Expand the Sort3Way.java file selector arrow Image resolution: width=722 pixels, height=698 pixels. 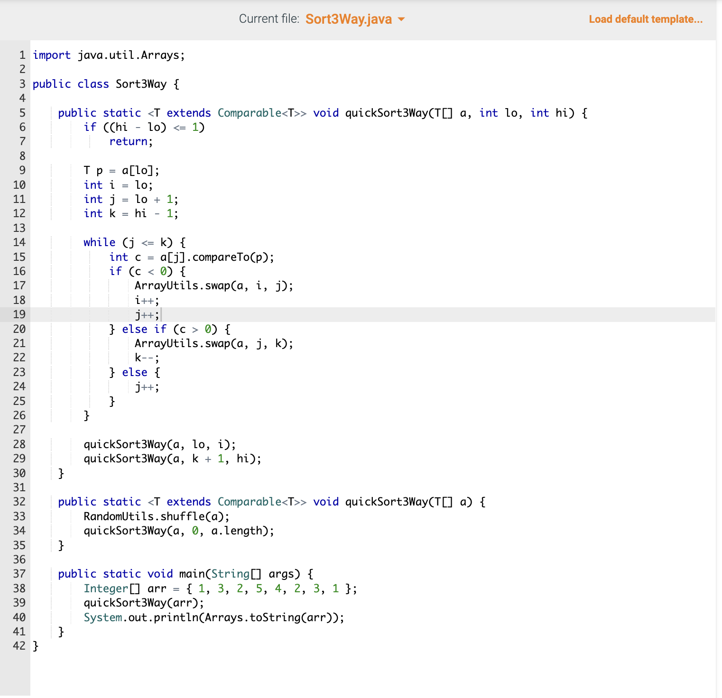click(401, 19)
